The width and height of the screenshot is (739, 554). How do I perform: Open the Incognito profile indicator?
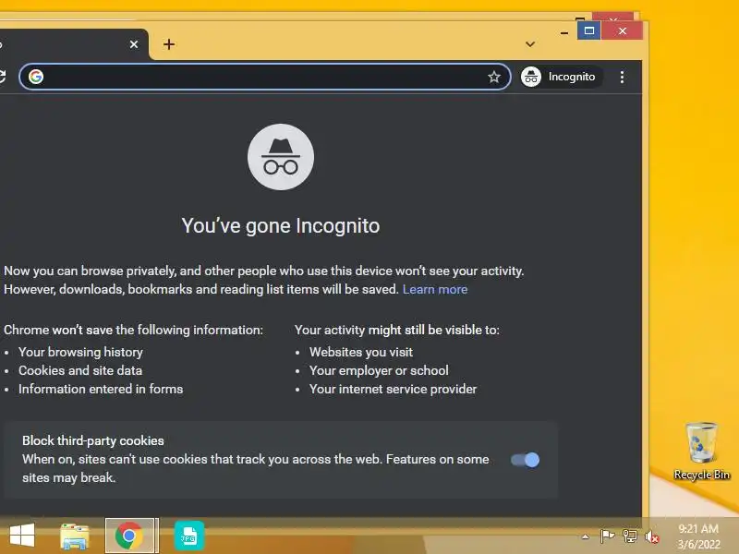[x=561, y=77]
